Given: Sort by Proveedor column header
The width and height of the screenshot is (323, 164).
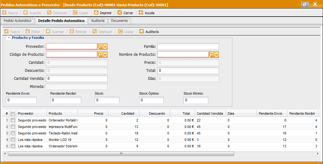Looking at the screenshot, I should (x=31, y=113).
